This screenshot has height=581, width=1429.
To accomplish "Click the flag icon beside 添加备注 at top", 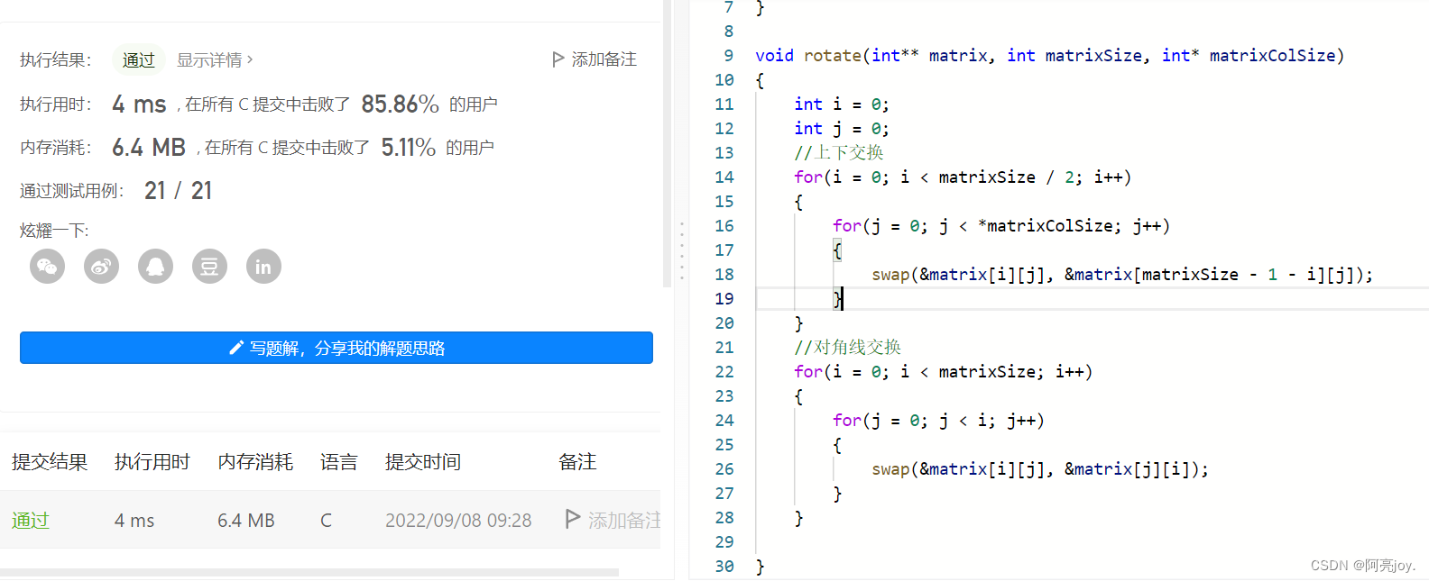I will [x=558, y=59].
